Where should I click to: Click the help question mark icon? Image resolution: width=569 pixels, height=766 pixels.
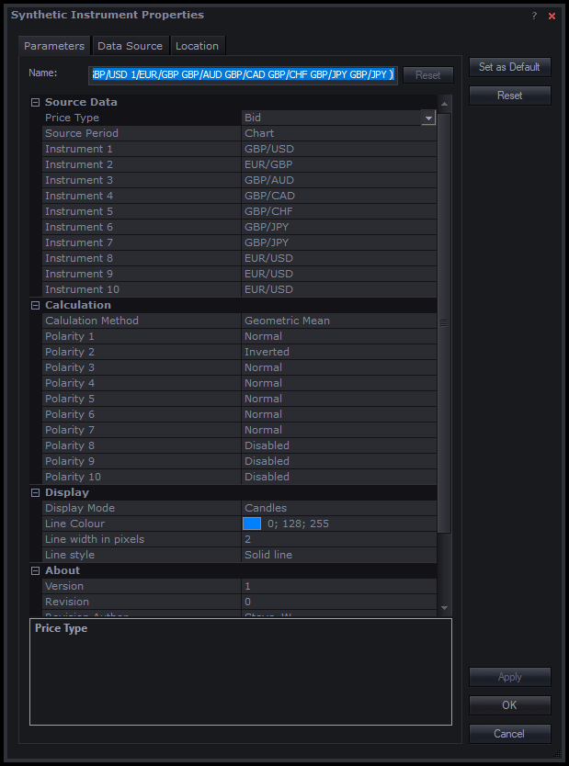pos(534,17)
